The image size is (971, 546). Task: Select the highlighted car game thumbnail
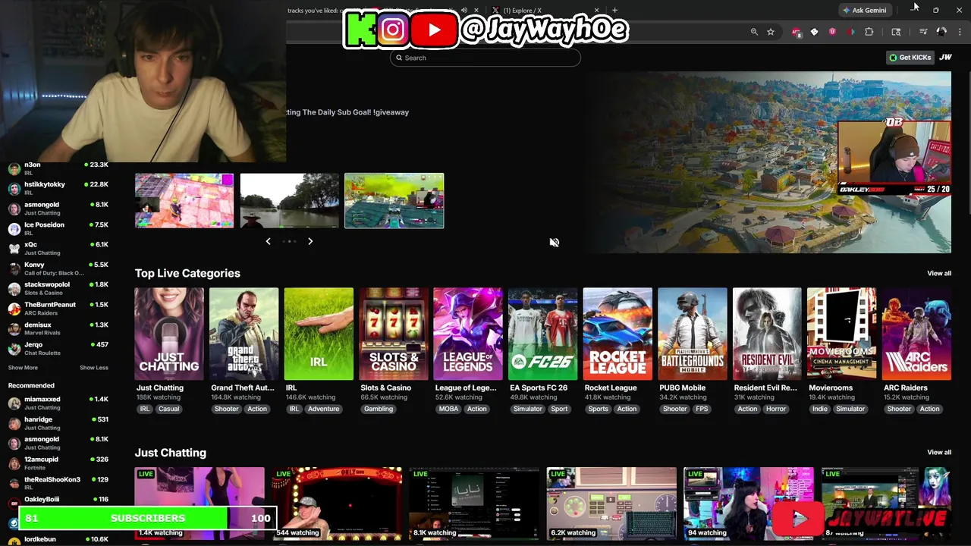pos(394,201)
